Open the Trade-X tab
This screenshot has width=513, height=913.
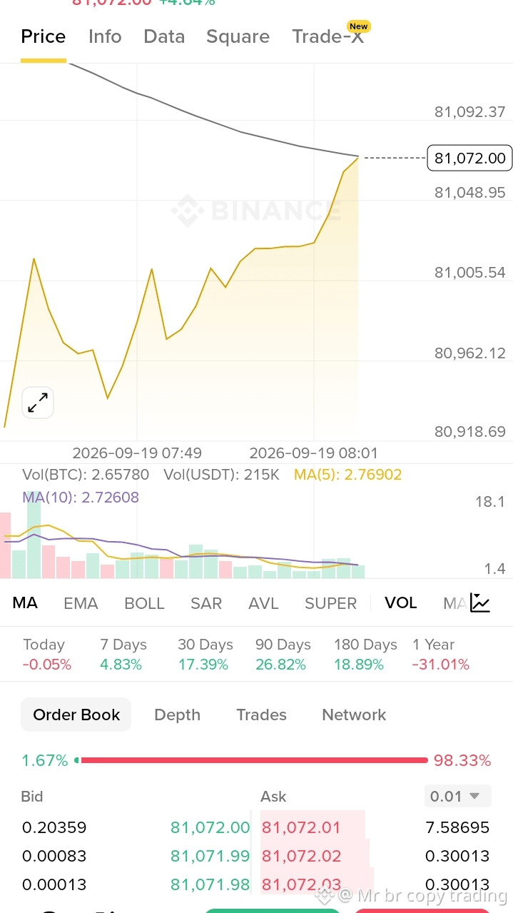tap(330, 36)
